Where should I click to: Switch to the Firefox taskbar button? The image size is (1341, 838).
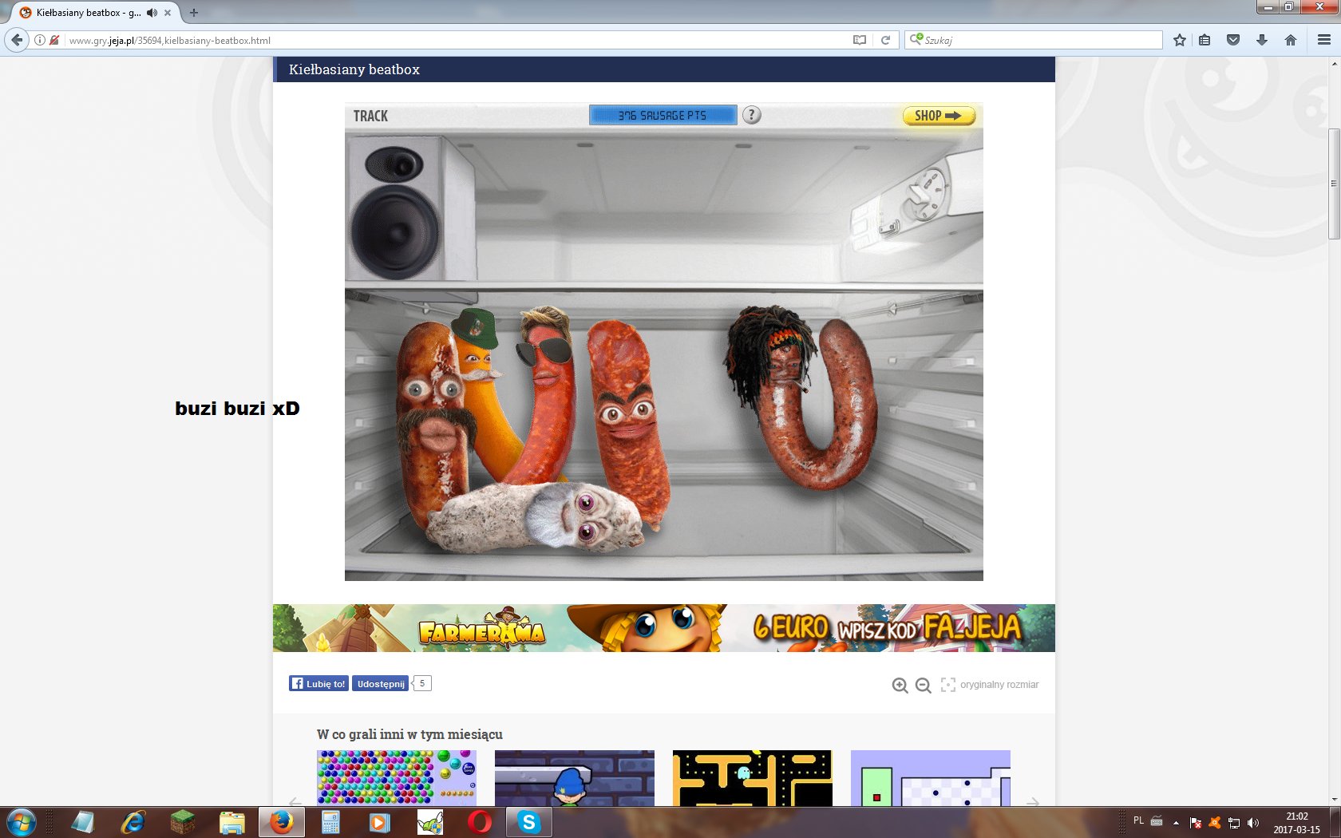pos(281,822)
